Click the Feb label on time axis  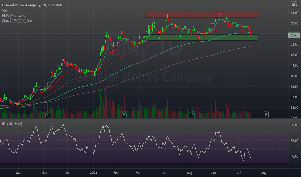point(116,173)
